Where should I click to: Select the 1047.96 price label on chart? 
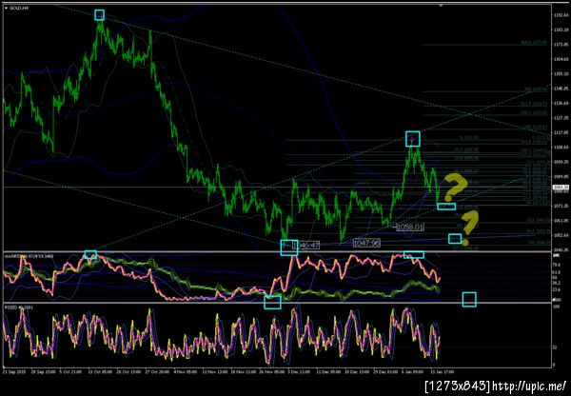[x=366, y=243]
